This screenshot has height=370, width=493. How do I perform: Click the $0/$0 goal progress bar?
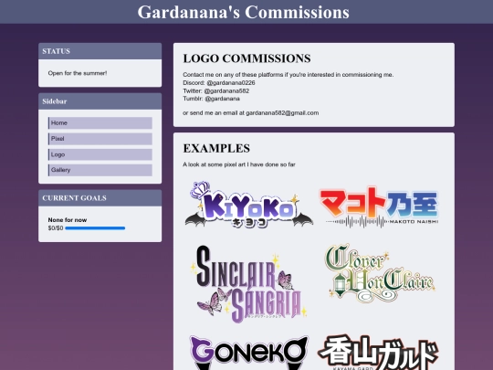click(95, 228)
